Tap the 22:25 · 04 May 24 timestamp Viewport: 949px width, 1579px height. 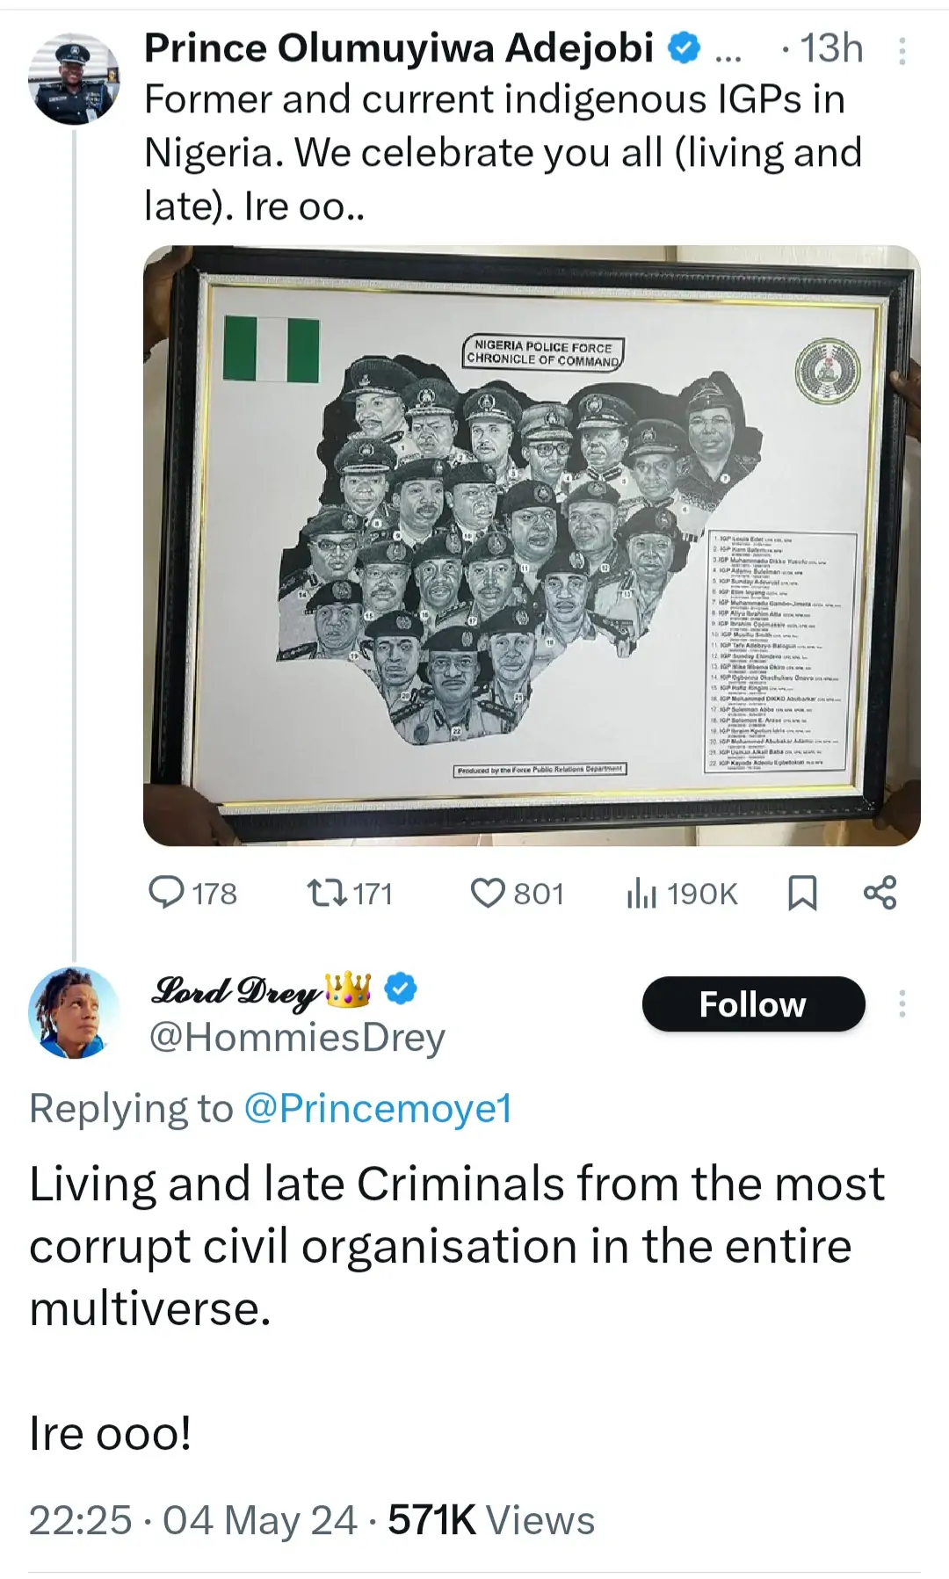pyautogui.click(x=192, y=1520)
